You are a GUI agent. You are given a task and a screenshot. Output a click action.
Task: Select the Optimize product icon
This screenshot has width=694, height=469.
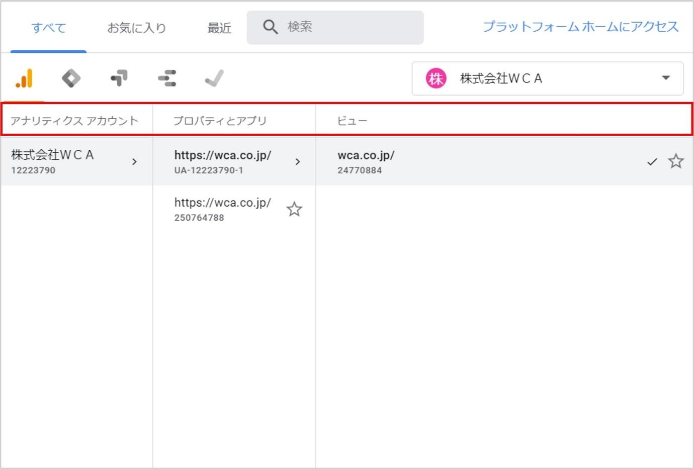pyautogui.click(x=119, y=78)
